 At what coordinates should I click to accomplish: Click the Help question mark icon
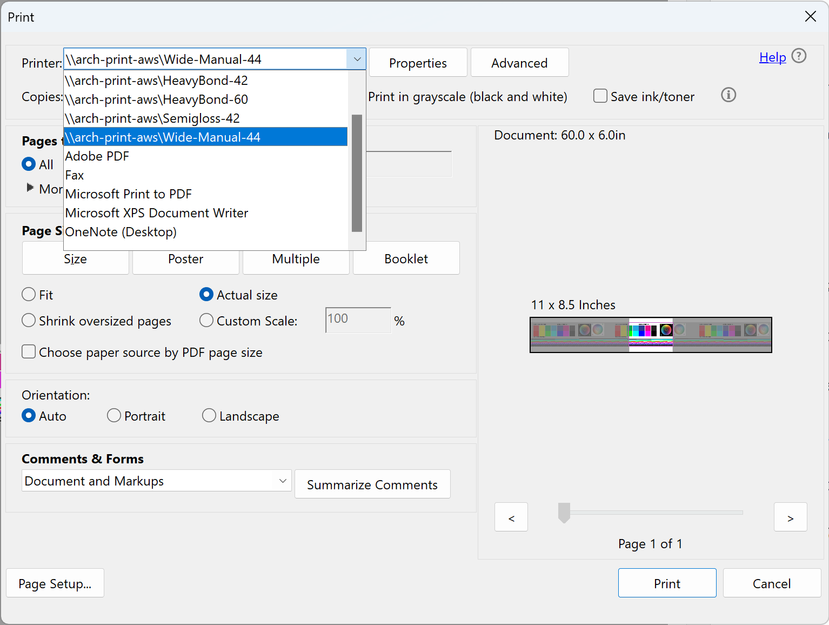pos(798,56)
